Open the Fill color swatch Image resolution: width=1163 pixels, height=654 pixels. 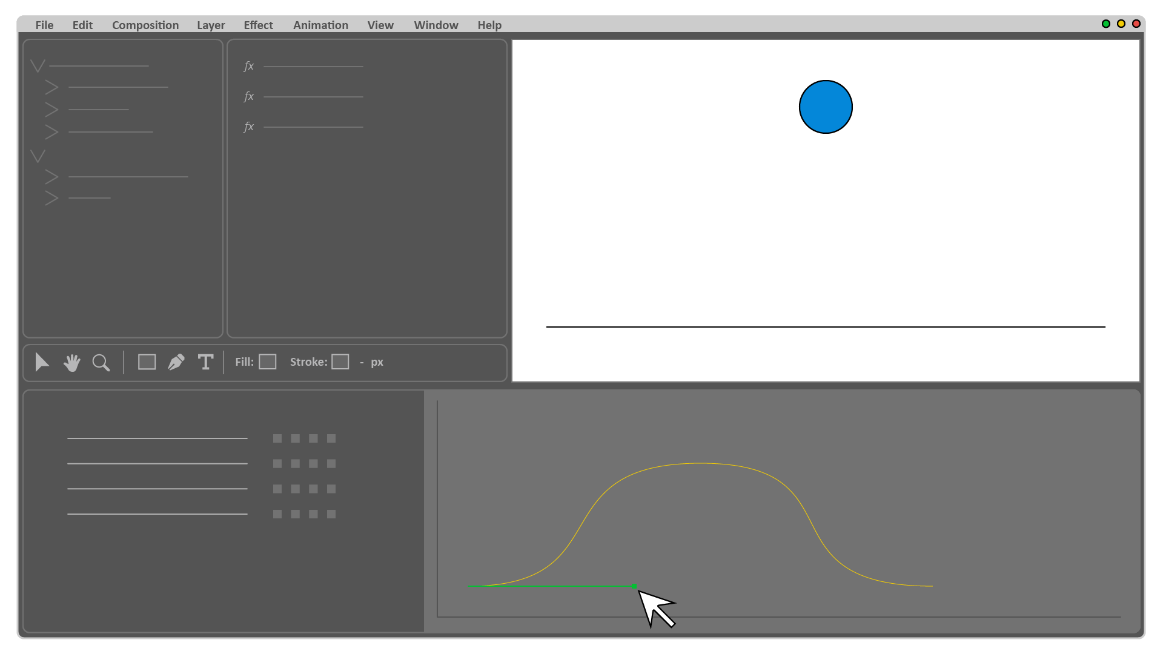267,362
